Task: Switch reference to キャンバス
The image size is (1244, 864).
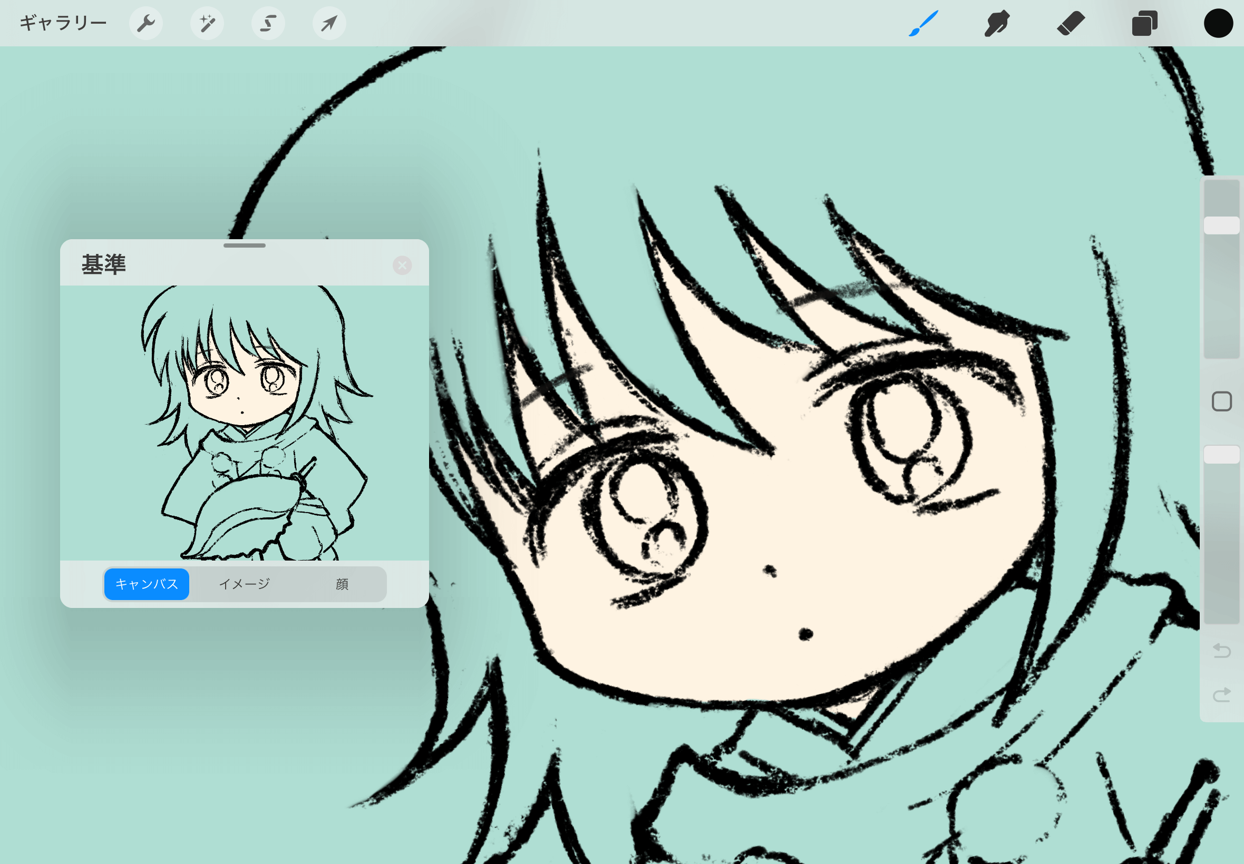Action: point(147,584)
